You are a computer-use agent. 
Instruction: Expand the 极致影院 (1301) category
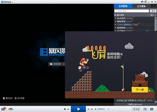click(115, 28)
